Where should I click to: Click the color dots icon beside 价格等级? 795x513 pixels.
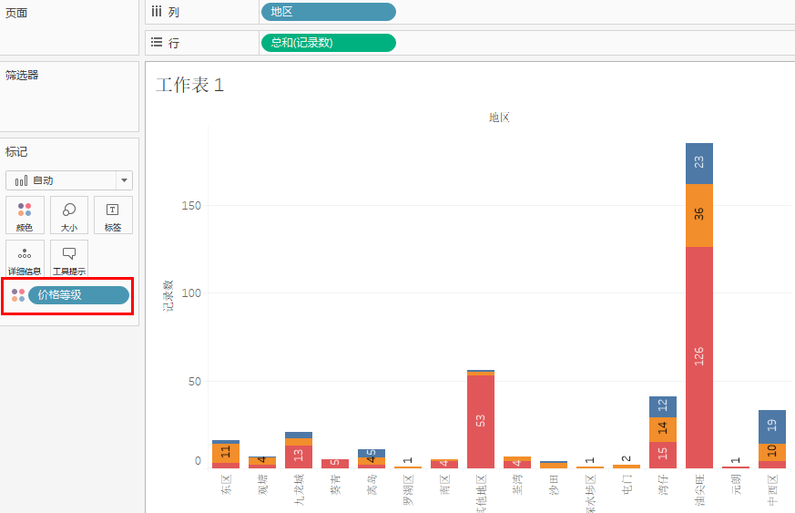[x=18, y=295]
